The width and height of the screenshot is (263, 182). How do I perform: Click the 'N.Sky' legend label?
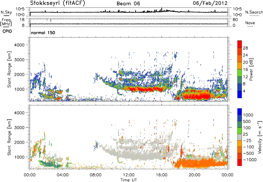[x=6, y=12]
